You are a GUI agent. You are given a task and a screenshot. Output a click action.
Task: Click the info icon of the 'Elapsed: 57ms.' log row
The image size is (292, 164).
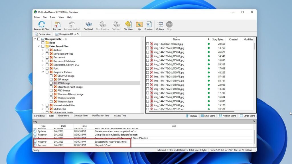tap(35, 145)
